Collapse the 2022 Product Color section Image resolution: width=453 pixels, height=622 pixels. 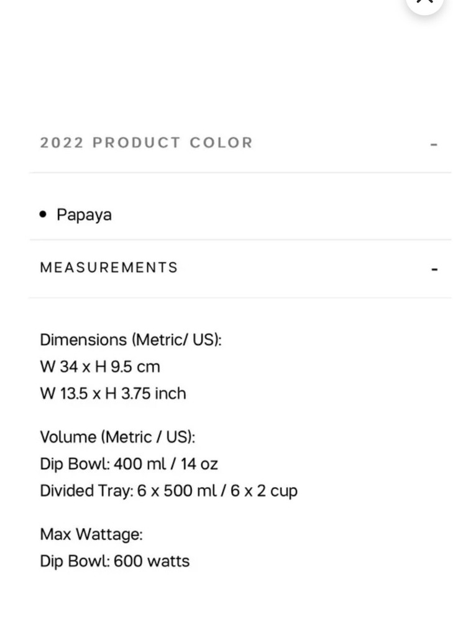(147, 142)
